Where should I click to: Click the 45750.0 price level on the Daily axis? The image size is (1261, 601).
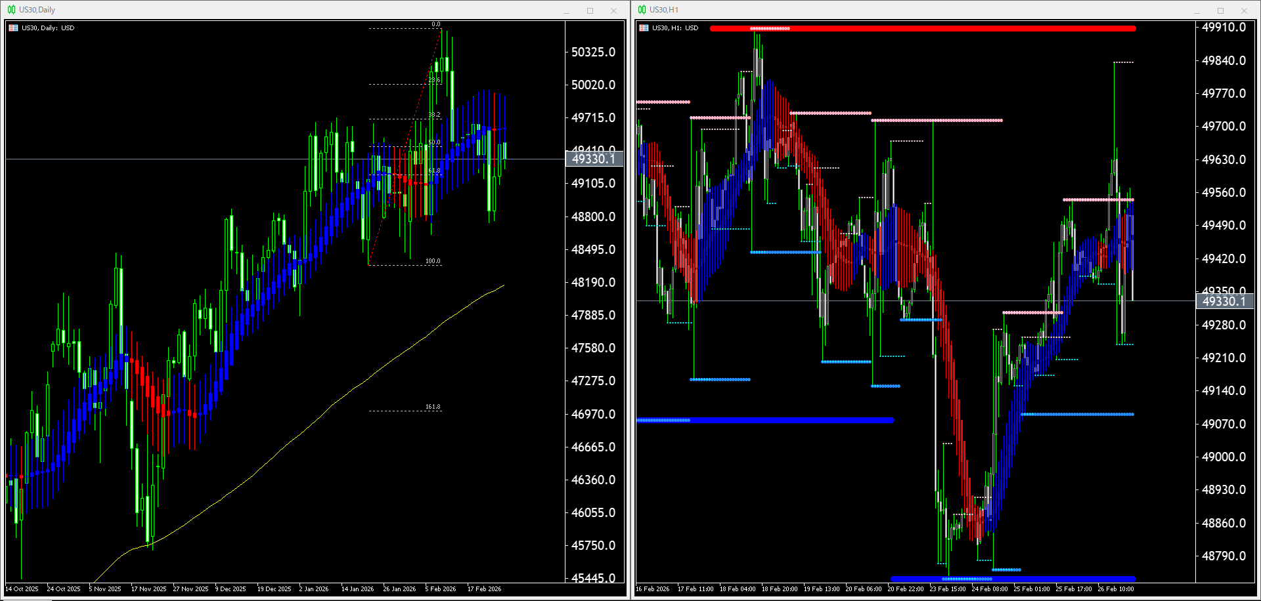tap(594, 545)
